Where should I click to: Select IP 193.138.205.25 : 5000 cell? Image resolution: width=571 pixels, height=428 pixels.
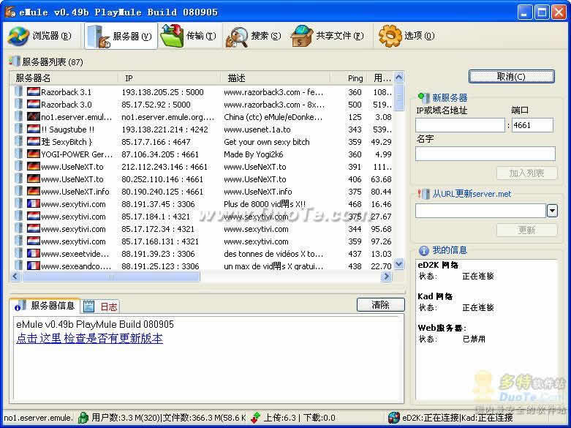pyautogui.click(x=162, y=92)
